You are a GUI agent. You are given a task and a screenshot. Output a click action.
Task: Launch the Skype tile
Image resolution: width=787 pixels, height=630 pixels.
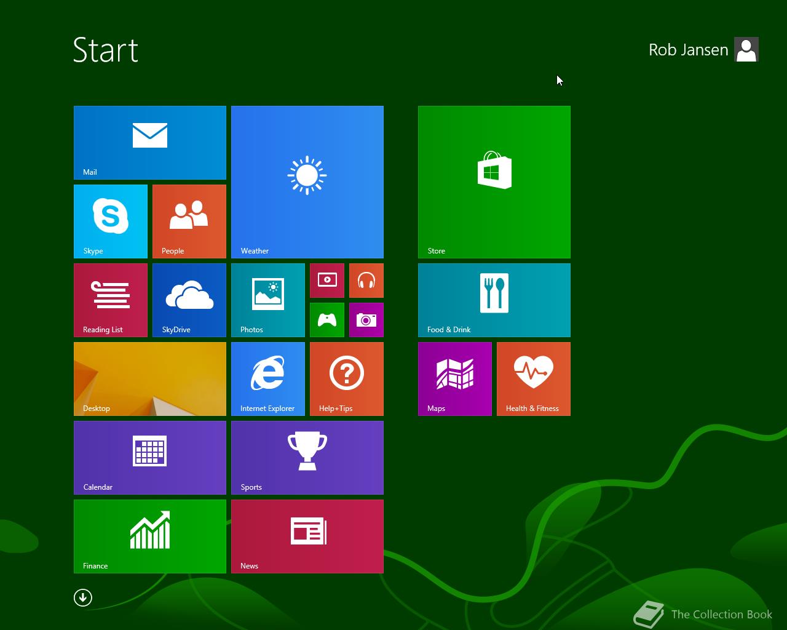point(111,221)
